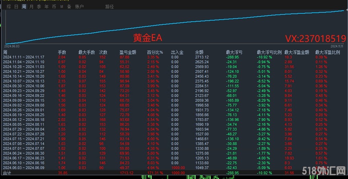This screenshot has height=179, width=348.
Task: Click total lots value 35.85
Action: pos(63,173)
